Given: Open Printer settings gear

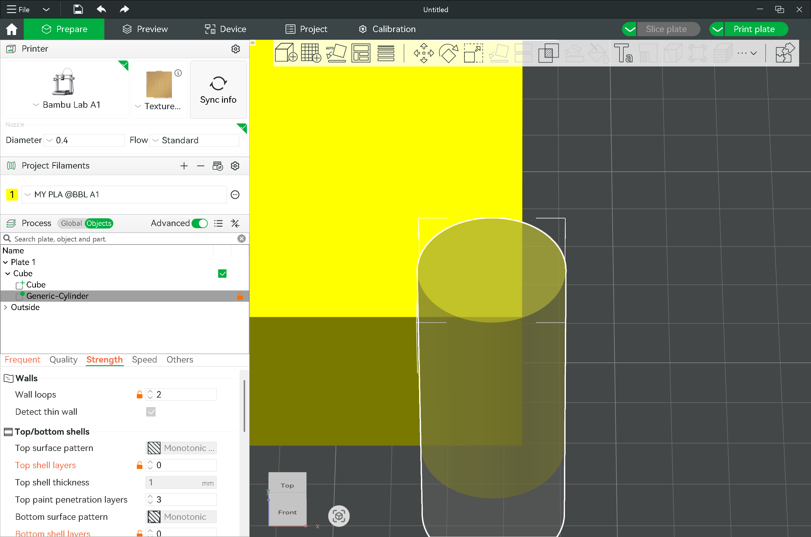Looking at the screenshot, I should [x=235, y=49].
